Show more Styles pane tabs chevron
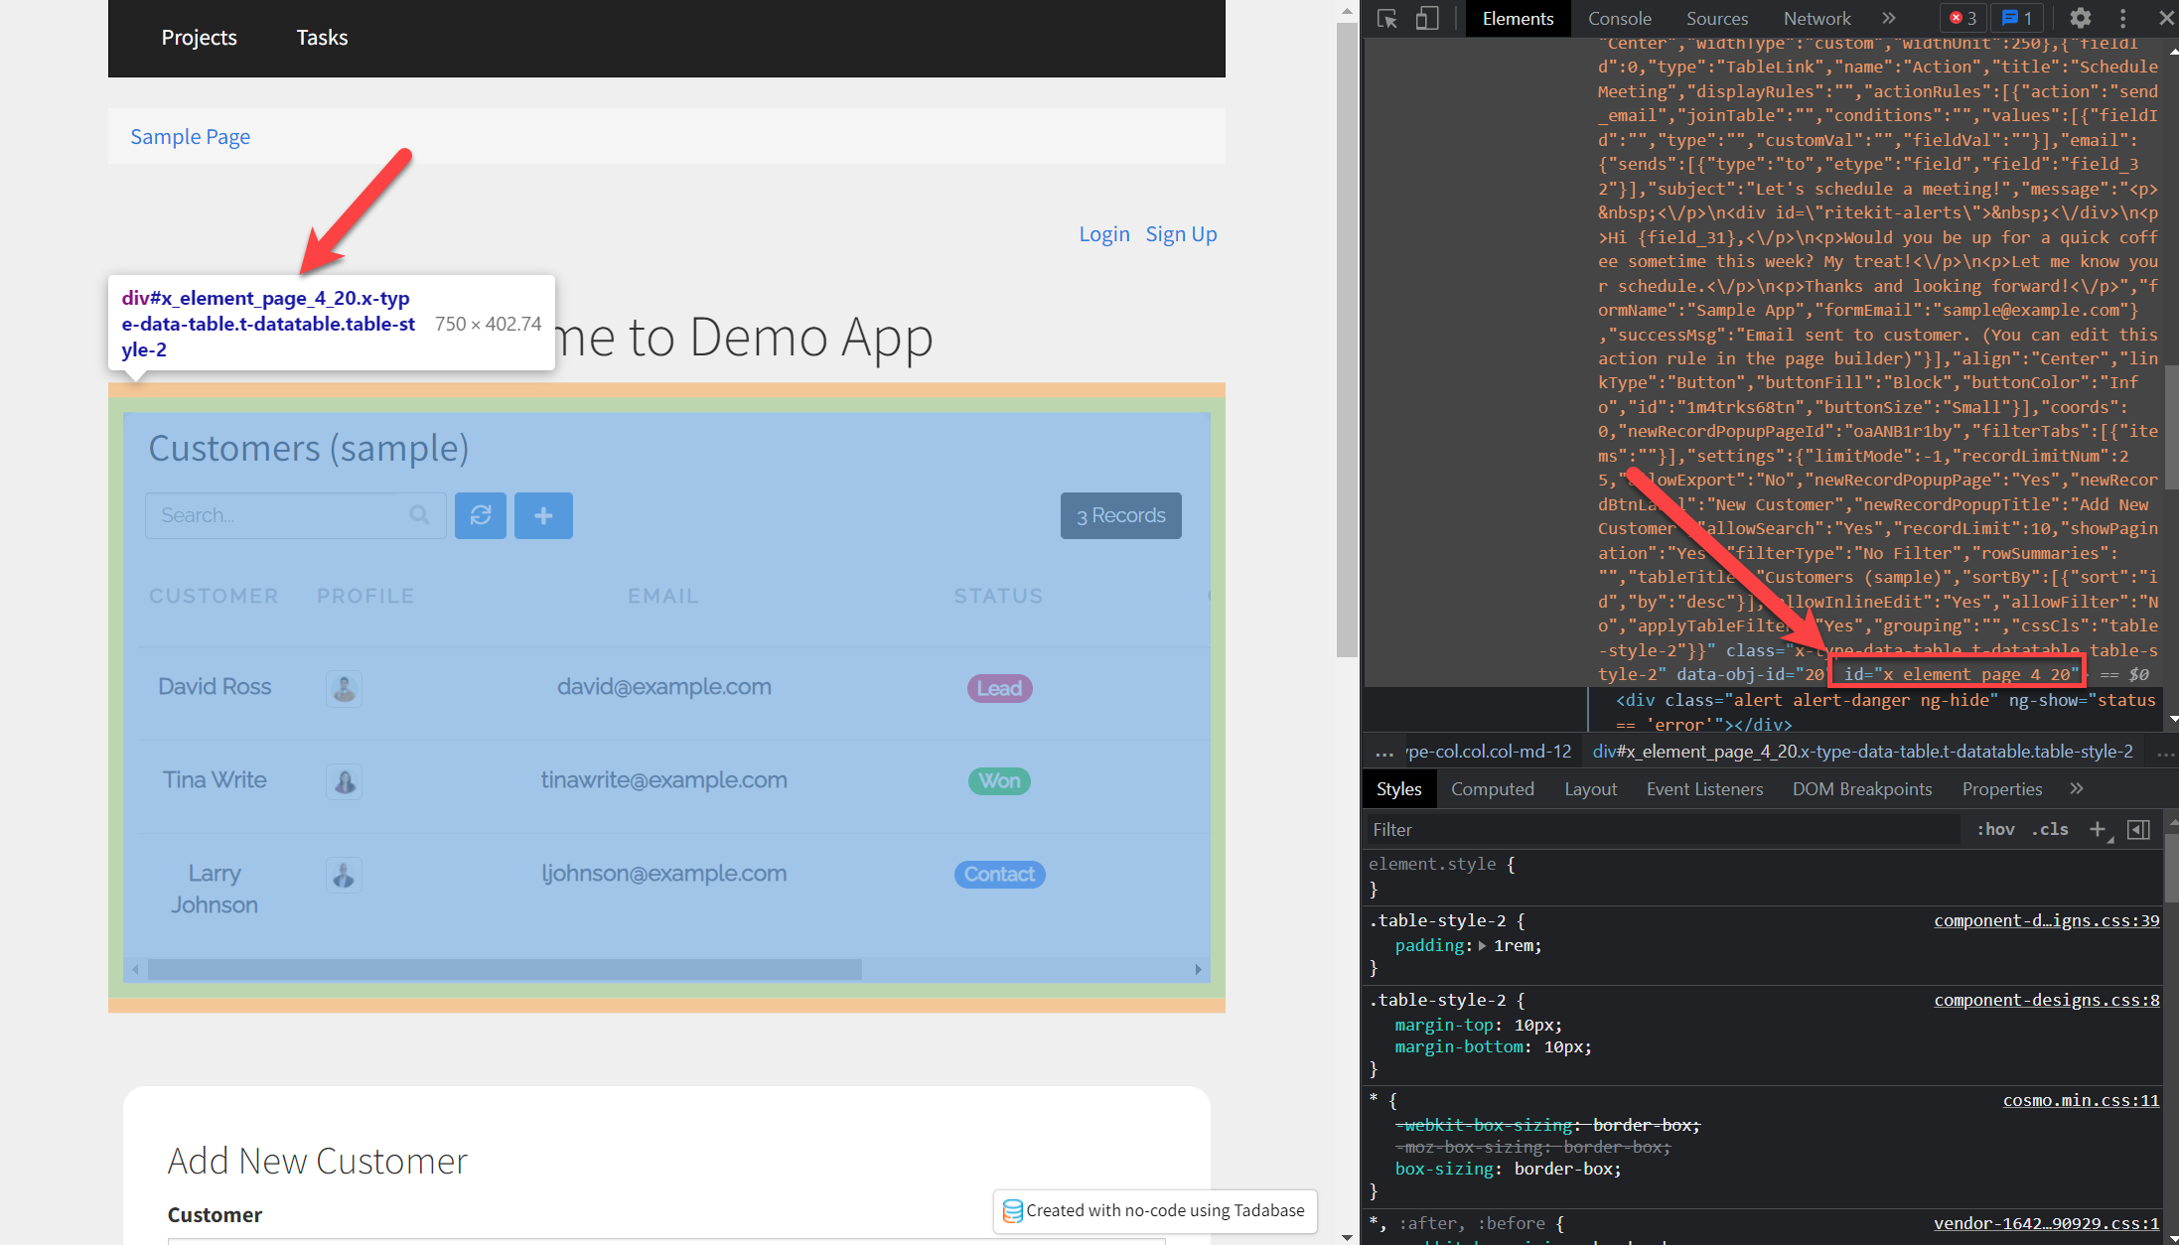 (2077, 788)
